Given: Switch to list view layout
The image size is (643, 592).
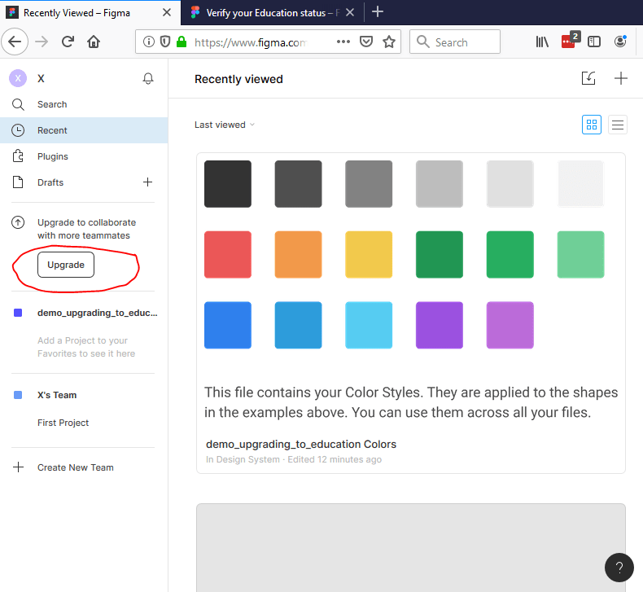Looking at the screenshot, I should (x=618, y=125).
